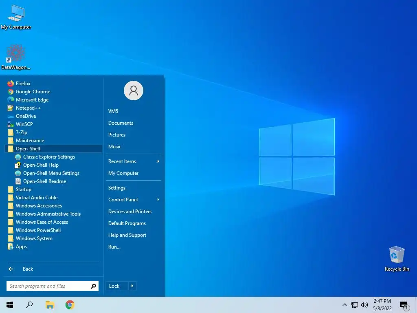Expand the Maintenance folder
This screenshot has height=313, width=417.
[53, 141]
